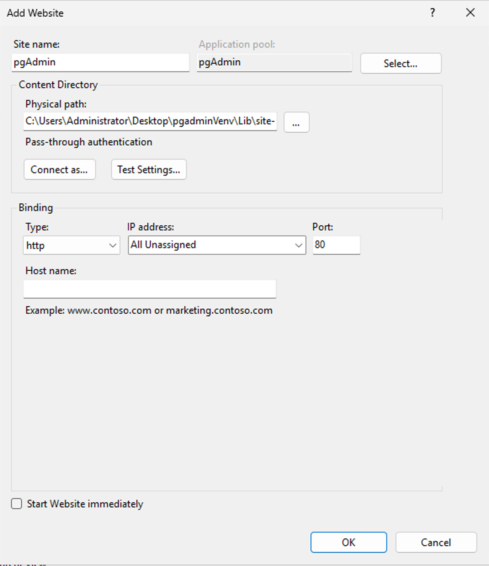Click the Select application pool button
Image resolution: width=489 pixels, height=566 pixels.
pos(400,64)
